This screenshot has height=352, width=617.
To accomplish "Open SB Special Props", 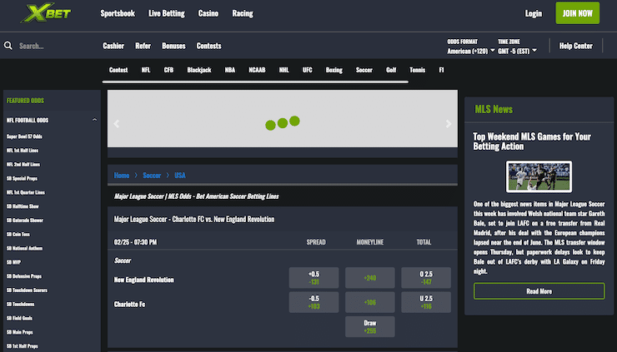I will point(22,178).
